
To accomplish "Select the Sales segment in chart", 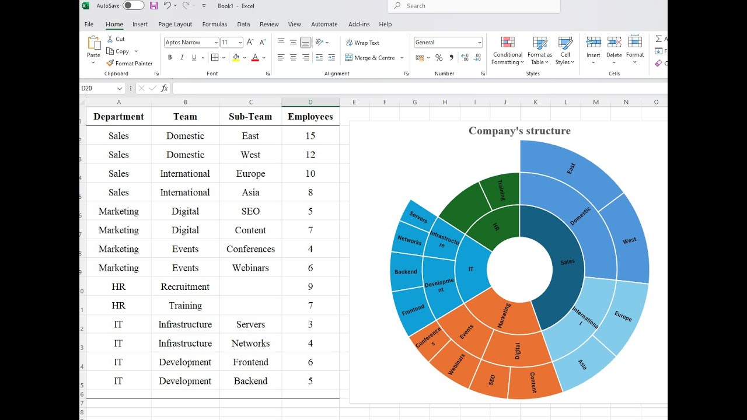I will point(568,262).
